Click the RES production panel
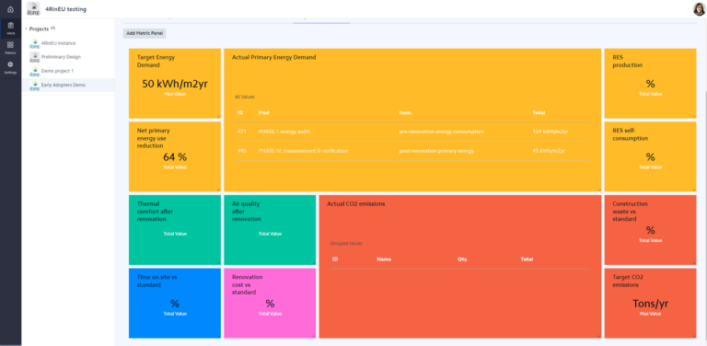Screen dimensions: 707x346 click(650, 84)
